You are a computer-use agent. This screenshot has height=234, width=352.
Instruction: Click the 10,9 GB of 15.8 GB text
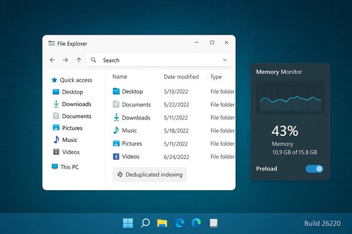coord(295,152)
